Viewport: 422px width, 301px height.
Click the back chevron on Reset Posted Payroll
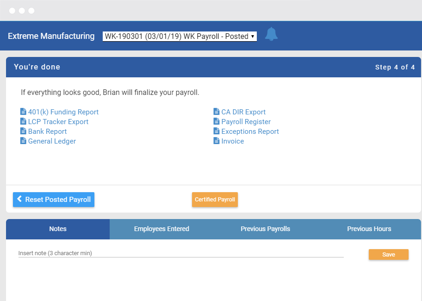pos(19,199)
